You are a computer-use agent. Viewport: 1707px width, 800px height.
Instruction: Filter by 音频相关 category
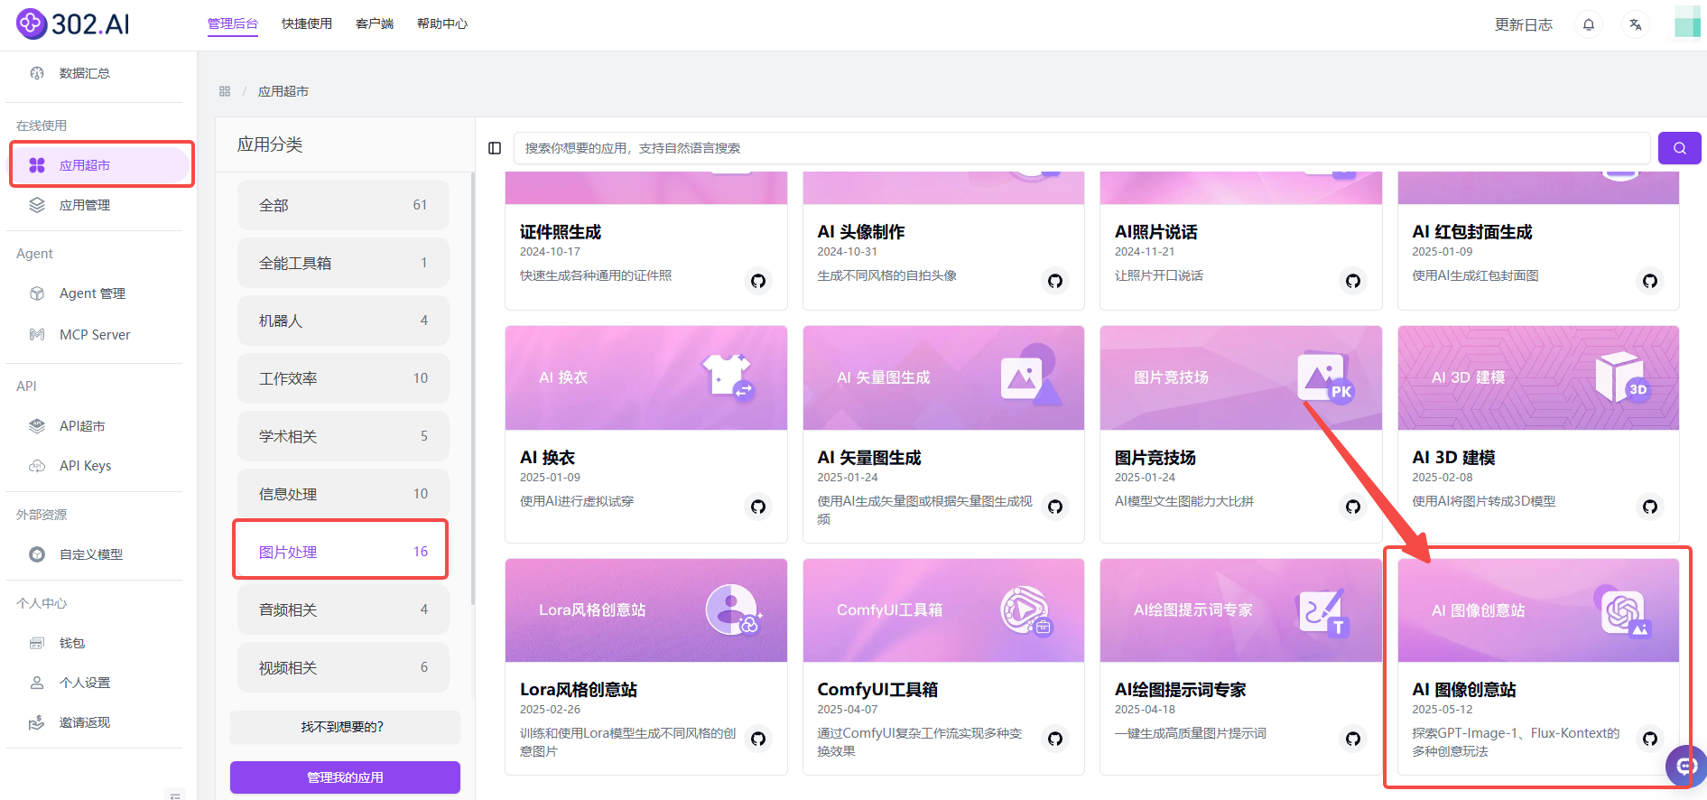coord(343,609)
